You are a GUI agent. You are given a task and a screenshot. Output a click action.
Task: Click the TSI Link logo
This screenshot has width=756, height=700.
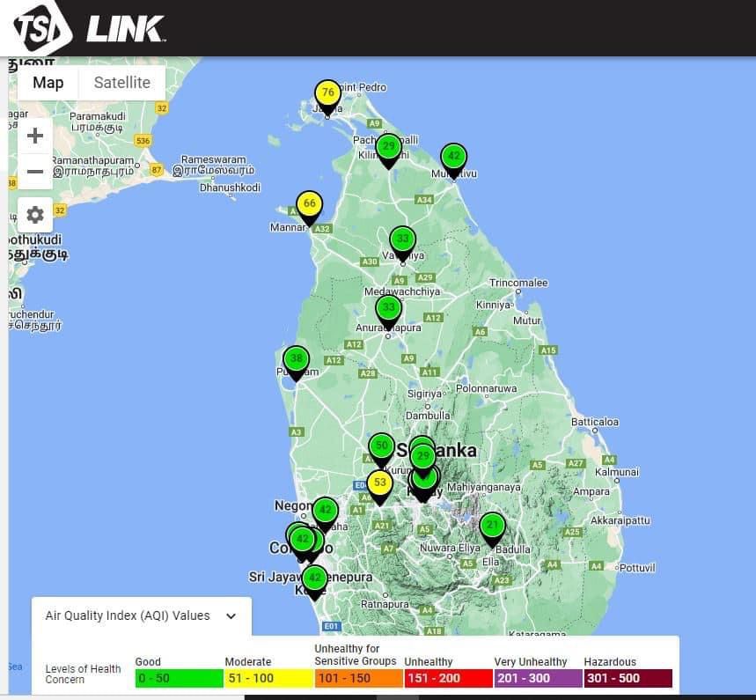tap(89, 28)
